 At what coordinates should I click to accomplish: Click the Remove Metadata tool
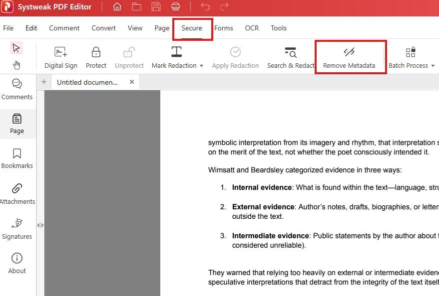click(x=350, y=56)
